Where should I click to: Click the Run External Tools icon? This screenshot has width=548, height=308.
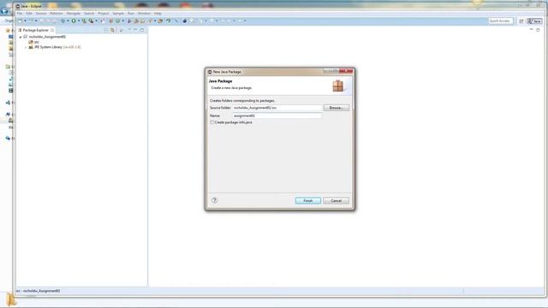click(x=92, y=21)
